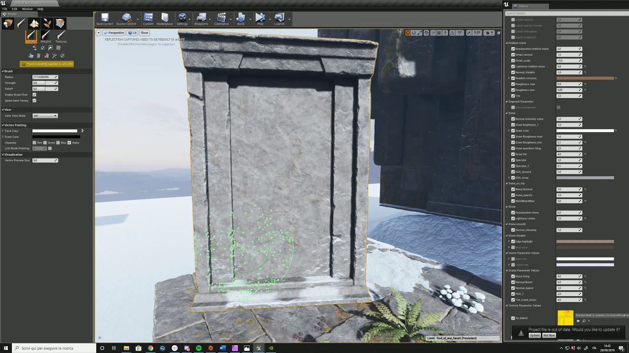Screen dimensions: 629x353
Task: Expand the Reddish crevices parameter
Action: [509, 78]
